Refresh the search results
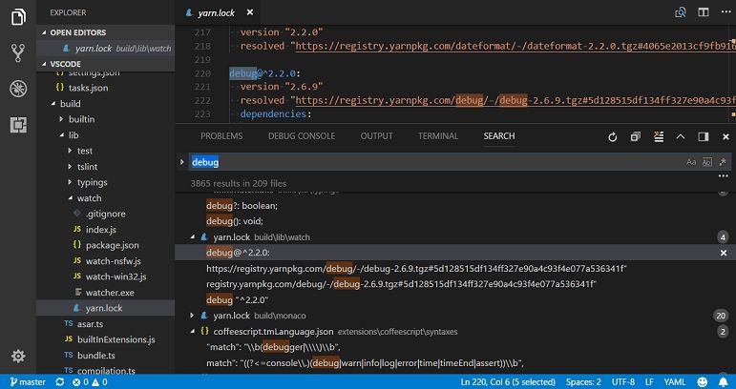The height and width of the screenshot is (389, 736). (612, 137)
